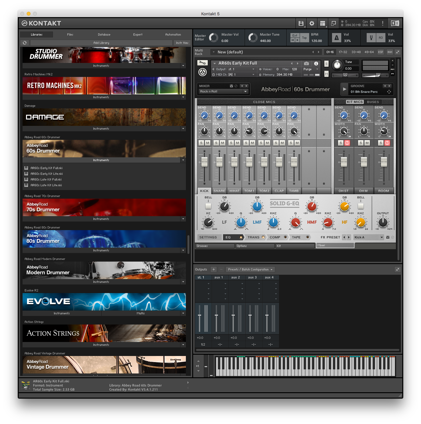This screenshot has height=424, width=421.
Task: Mute the Hihat mixer channel
Action: [x=237, y=143]
